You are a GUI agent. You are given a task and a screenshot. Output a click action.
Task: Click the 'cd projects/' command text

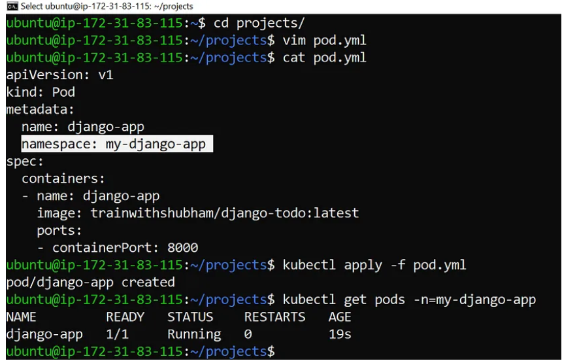click(x=259, y=24)
